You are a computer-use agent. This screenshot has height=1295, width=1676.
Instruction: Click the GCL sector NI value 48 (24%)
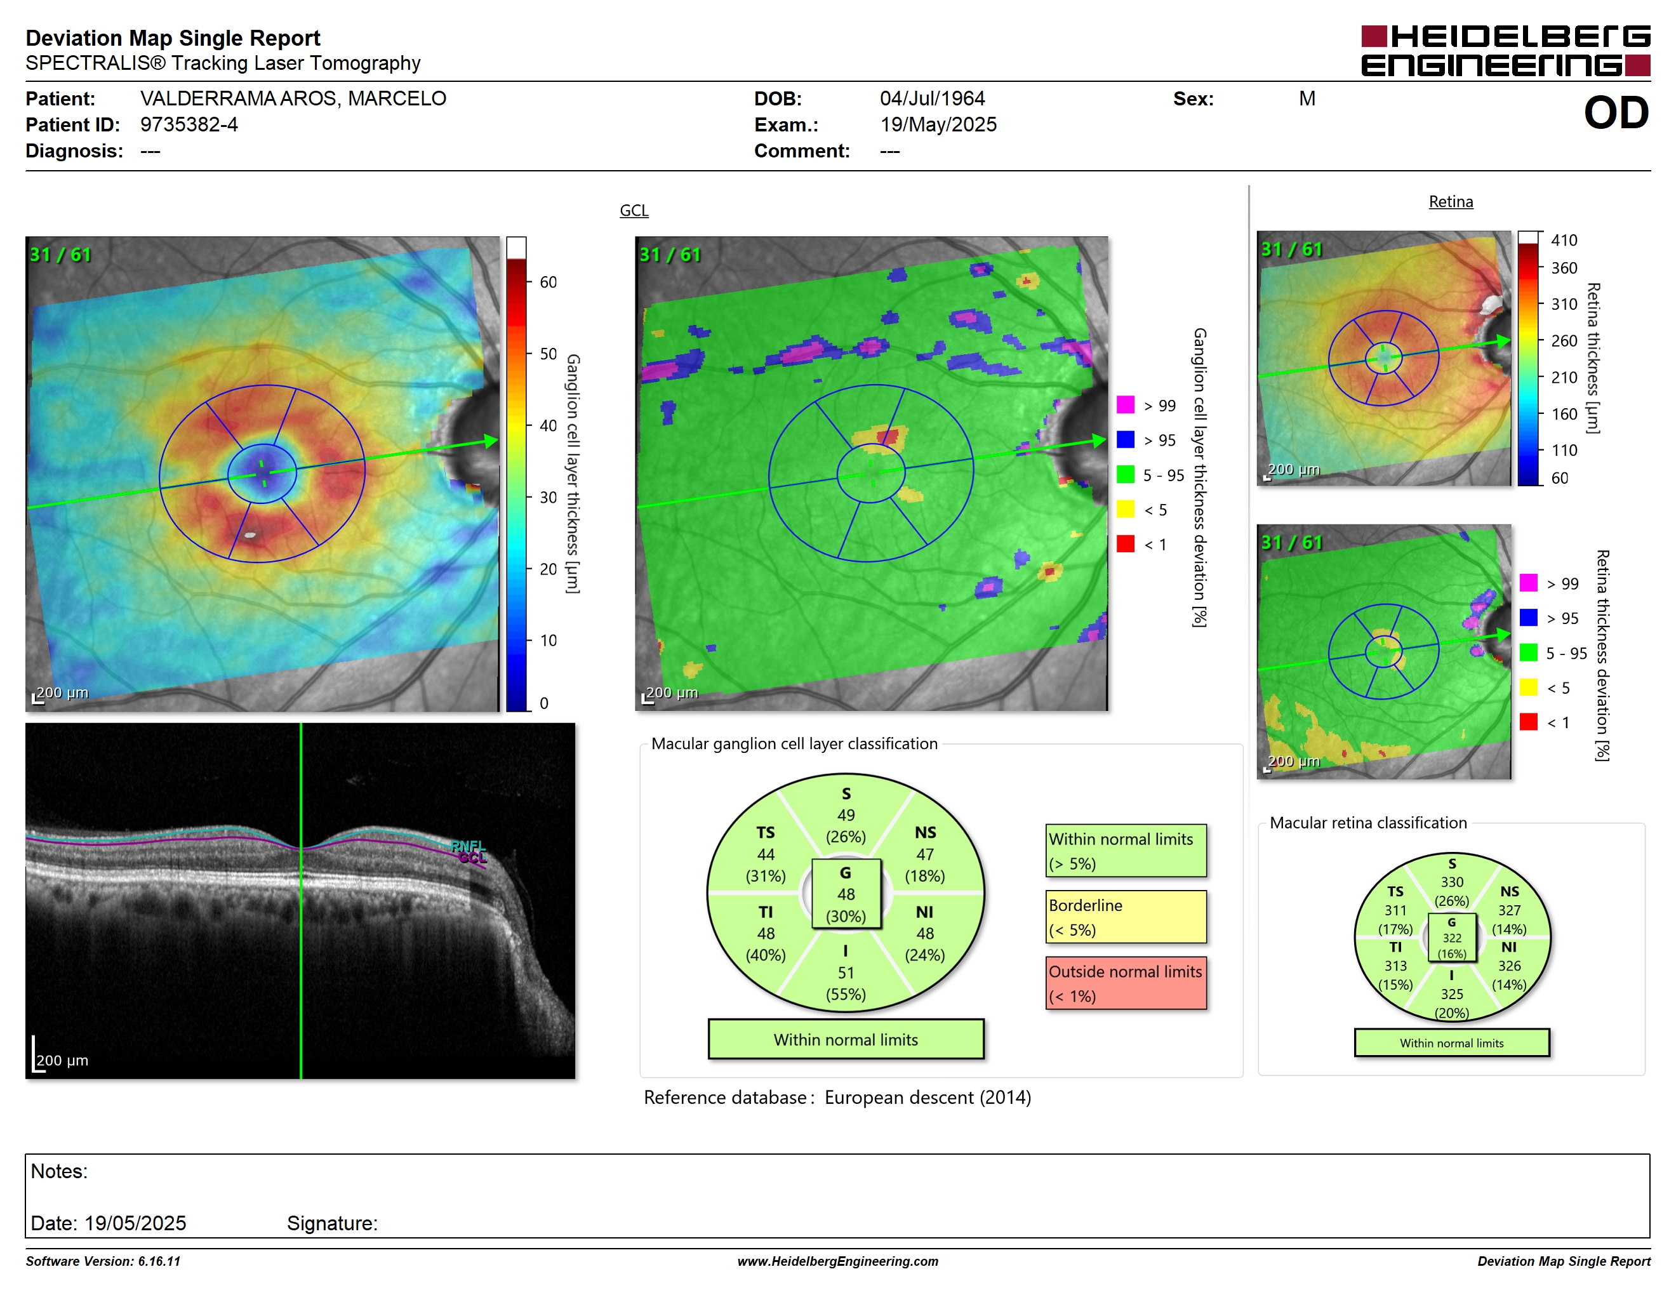[925, 945]
